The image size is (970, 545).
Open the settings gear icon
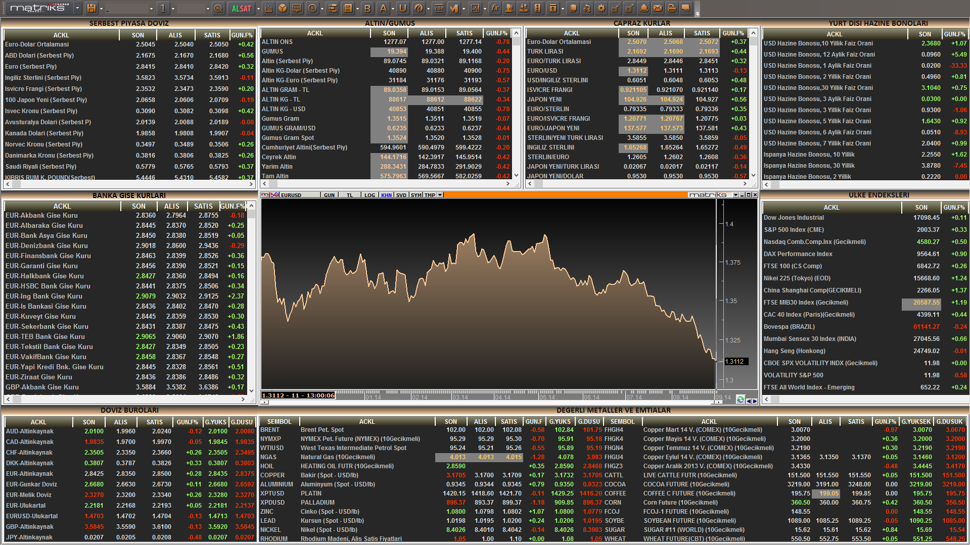pyautogui.click(x=601, y=9)
